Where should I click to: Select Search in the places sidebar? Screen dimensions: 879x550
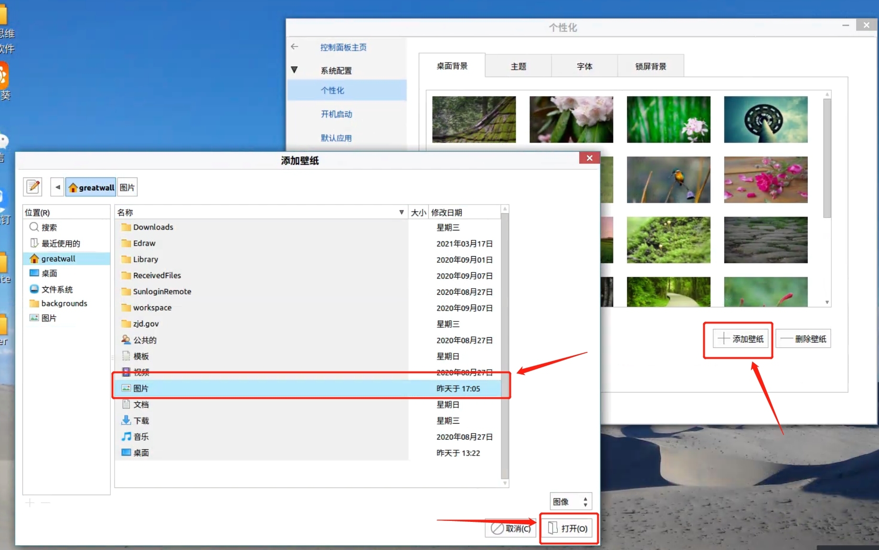(x=49, y=228)
